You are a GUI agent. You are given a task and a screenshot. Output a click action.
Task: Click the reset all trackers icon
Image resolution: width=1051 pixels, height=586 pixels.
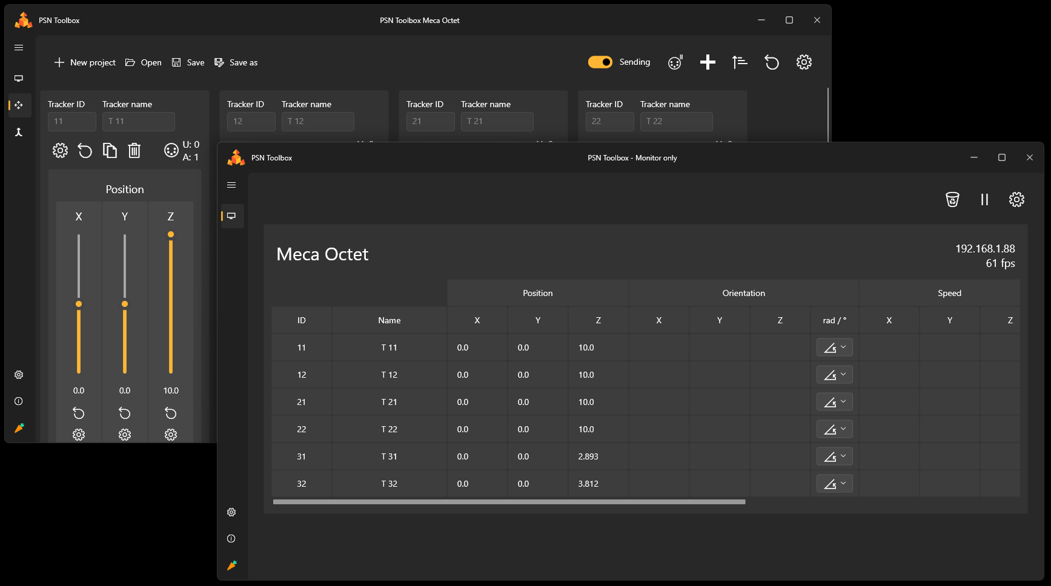[772, 62]
